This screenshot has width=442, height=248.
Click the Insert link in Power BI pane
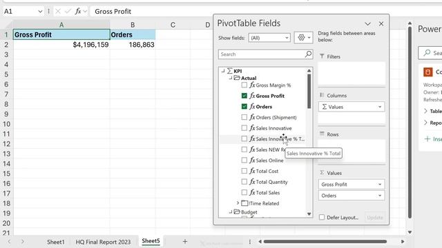click(434, 139)
